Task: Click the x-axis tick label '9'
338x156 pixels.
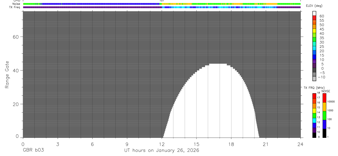Action: [127, 144]
